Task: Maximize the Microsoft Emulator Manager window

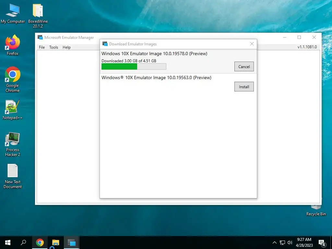Action: click(299, 37)
